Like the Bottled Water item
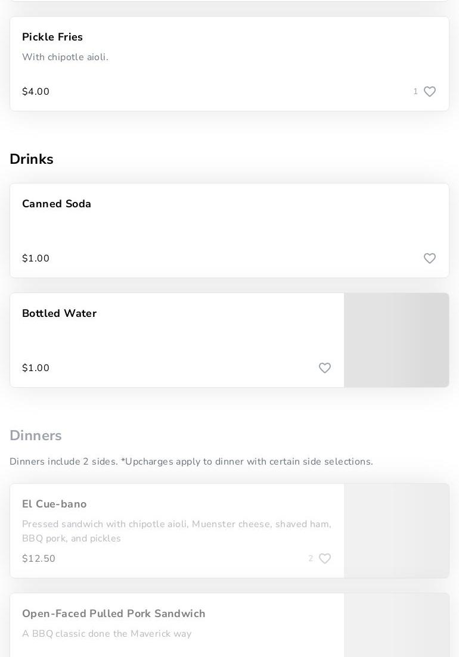Screen dimensions: 459x657 [324, 368]
